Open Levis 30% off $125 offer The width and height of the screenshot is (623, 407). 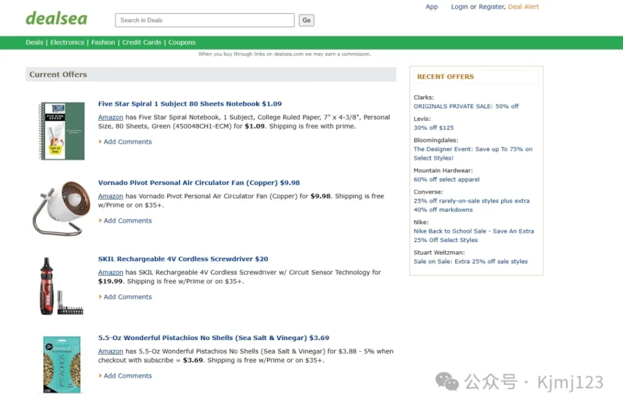433,128
